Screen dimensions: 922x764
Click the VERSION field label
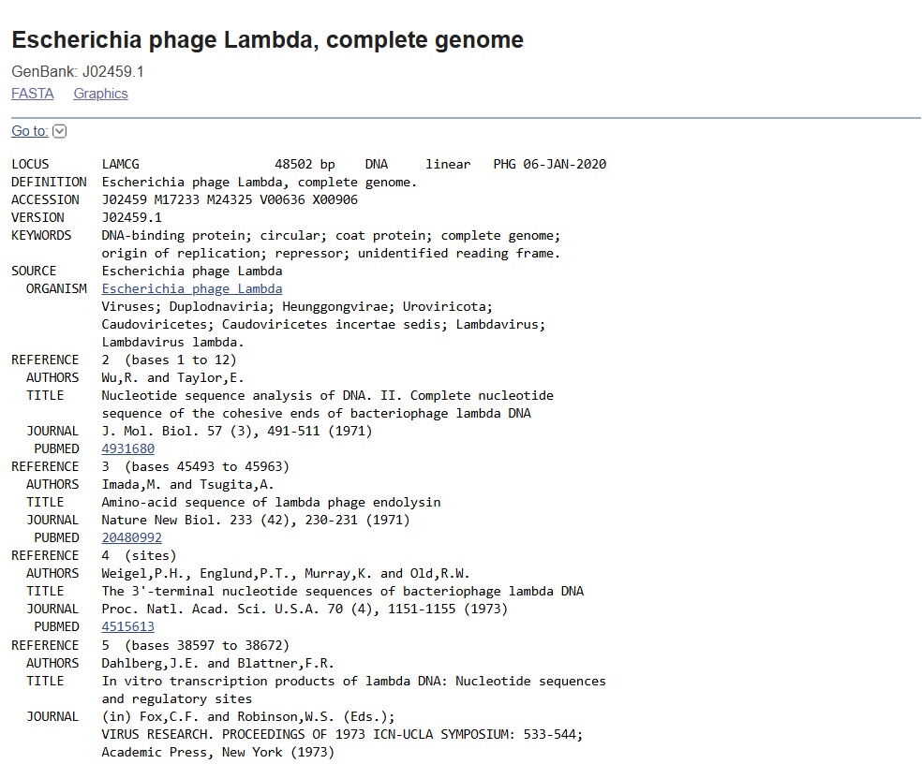(x=37, y=218)
